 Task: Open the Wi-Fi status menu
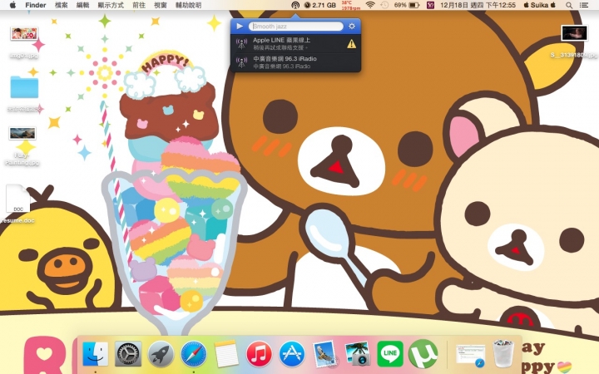[x=369, y=5]
